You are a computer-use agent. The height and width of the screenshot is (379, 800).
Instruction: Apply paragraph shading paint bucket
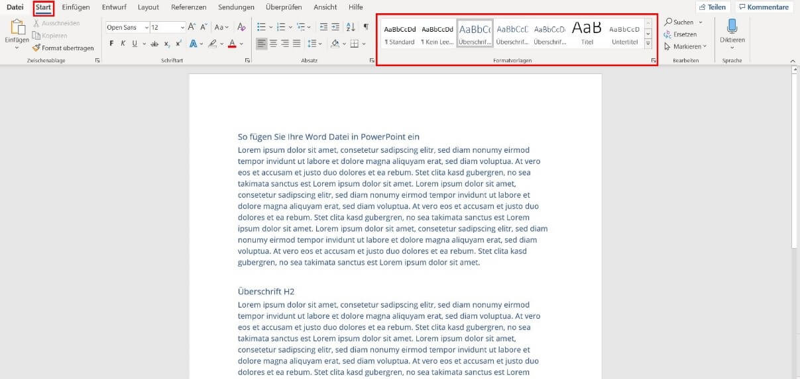pos(335,44)
